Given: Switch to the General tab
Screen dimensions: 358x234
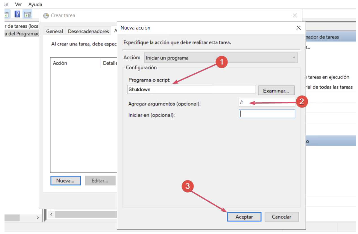Looking at the screenshot, I should click(x=54, y=31).
